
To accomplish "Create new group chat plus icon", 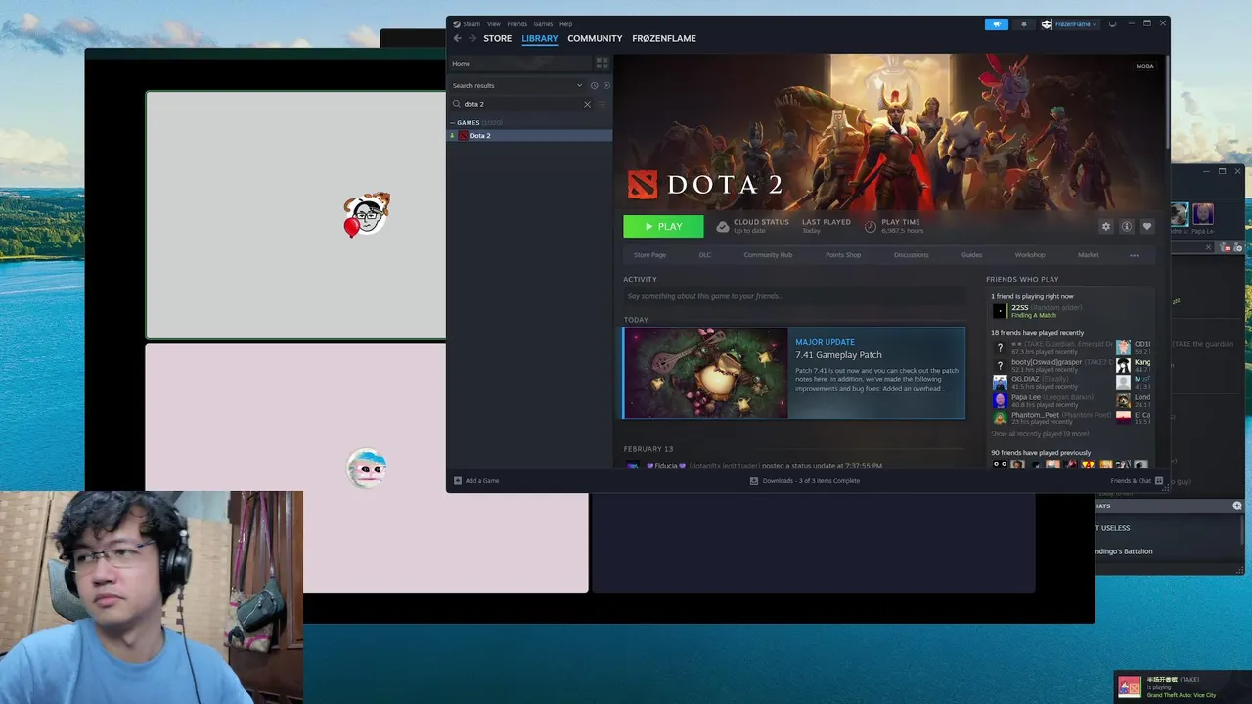I will tap(1237, 506).
